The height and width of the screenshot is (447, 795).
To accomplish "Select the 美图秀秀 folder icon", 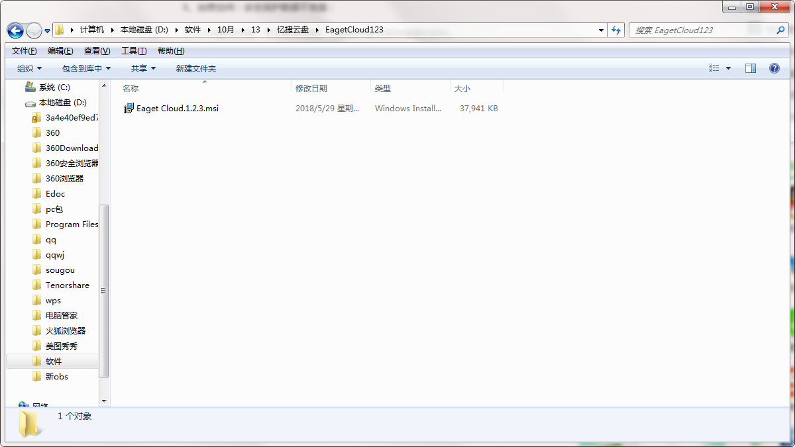I will tap(37, 346).
